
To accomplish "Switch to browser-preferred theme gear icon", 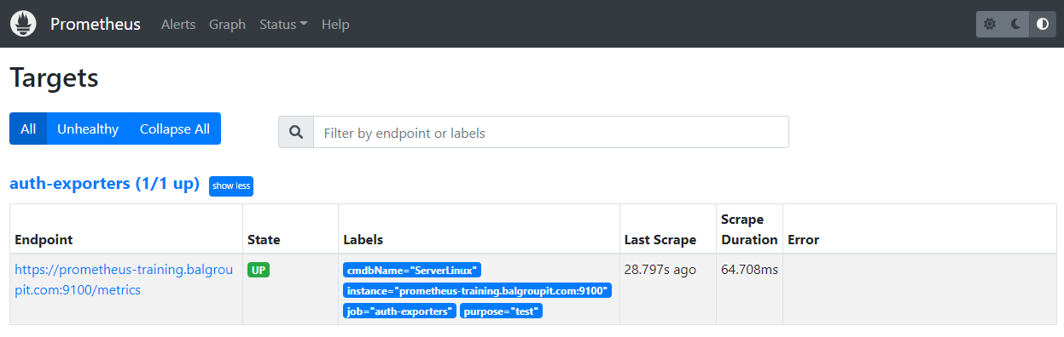I will point(990,24).
